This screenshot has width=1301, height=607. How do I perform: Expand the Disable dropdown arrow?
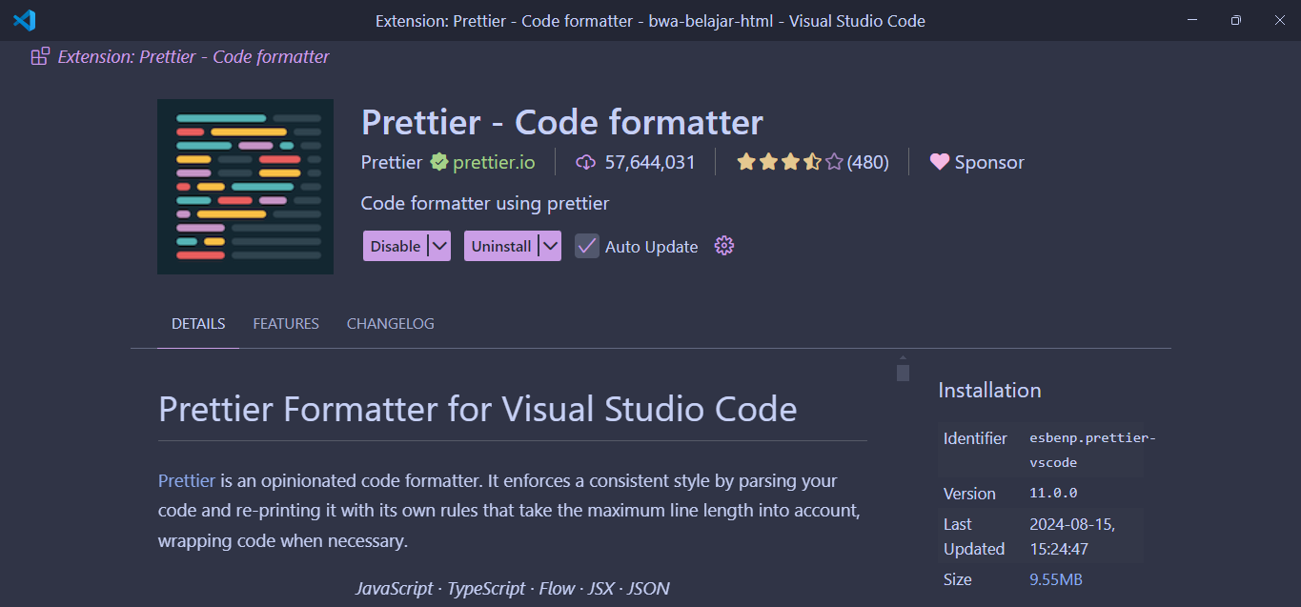pos(438,246)
